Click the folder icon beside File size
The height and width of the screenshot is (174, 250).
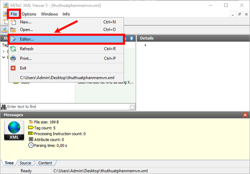31,122
